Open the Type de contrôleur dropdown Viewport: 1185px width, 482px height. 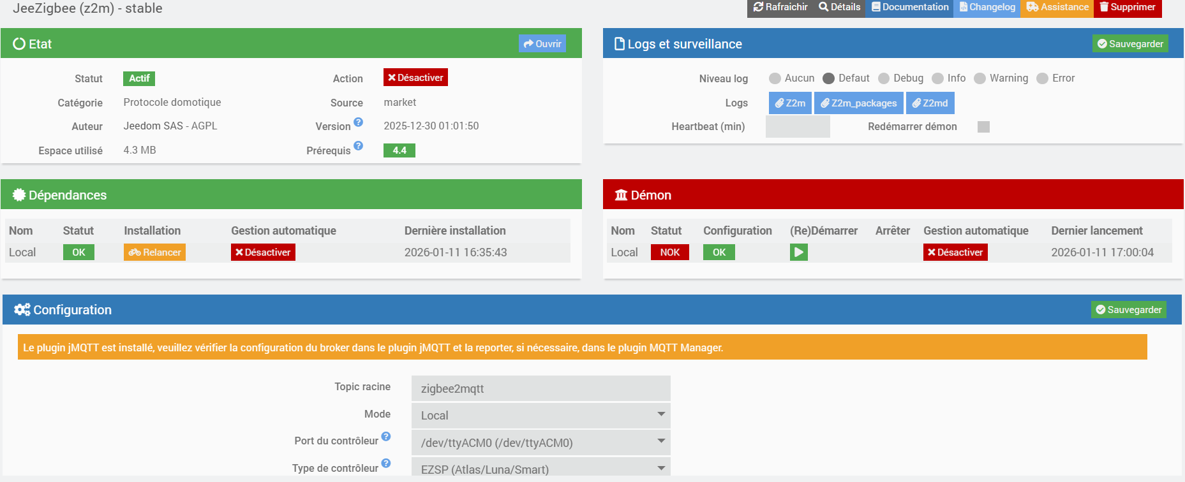[540, 469]
